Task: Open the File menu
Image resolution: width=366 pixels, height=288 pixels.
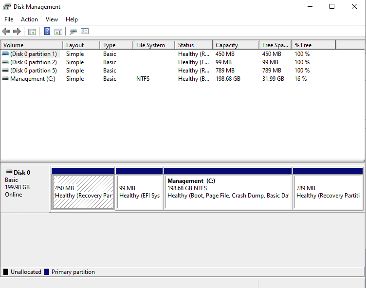Action: [9, 19]
